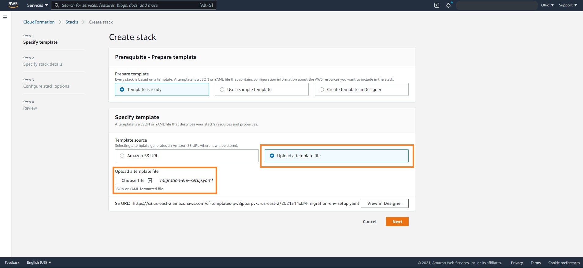Click the View in Designer button
Screen dimensions: 583x268
pyautogui.click(x=384, y=203)
